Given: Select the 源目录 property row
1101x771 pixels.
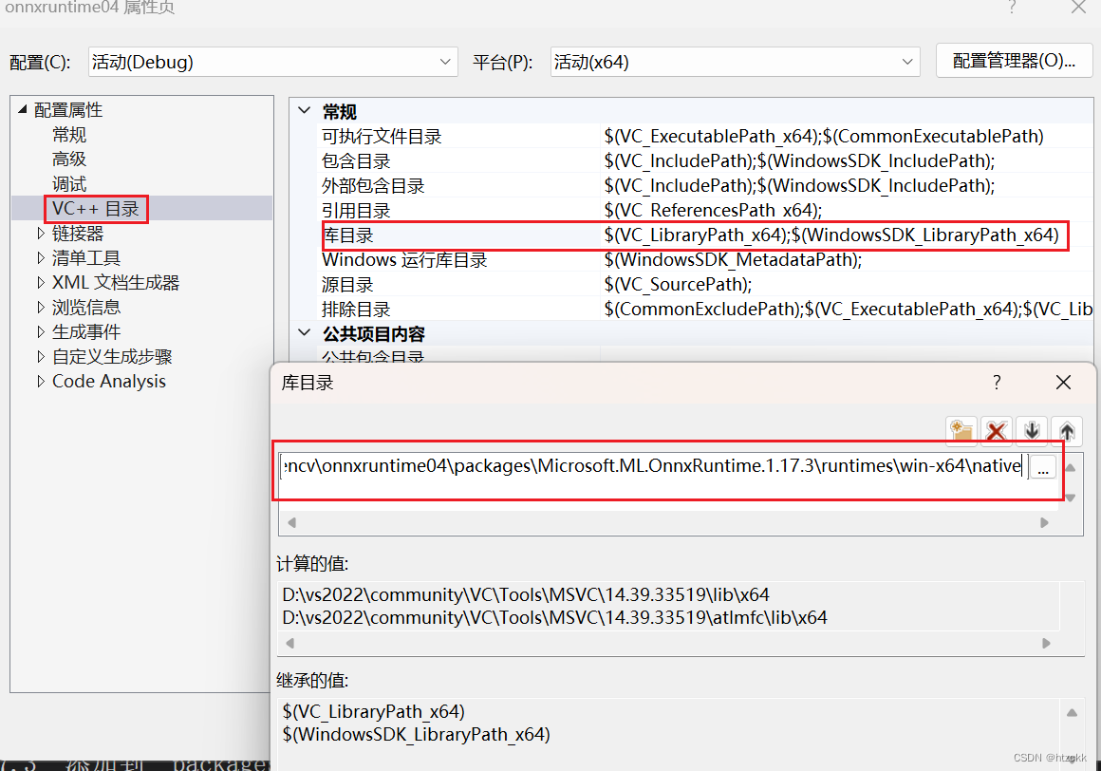Looking at the screenshot, I should [x=705, y=285].
